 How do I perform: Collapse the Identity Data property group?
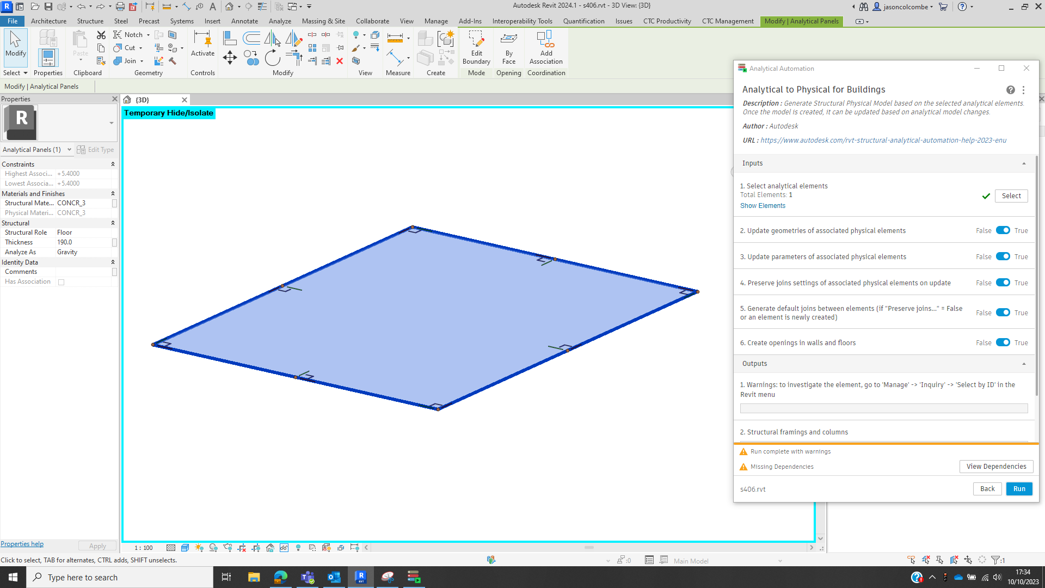click(113, 262)
